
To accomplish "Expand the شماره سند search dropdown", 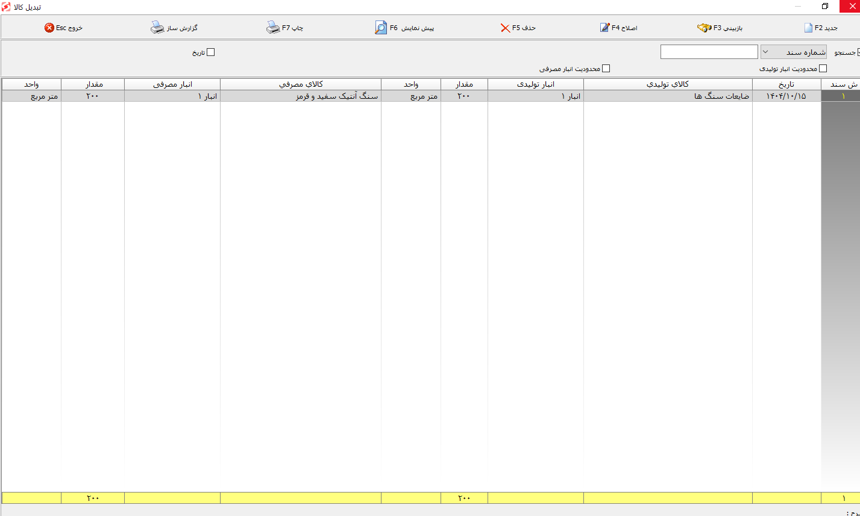I will (794, 52).
